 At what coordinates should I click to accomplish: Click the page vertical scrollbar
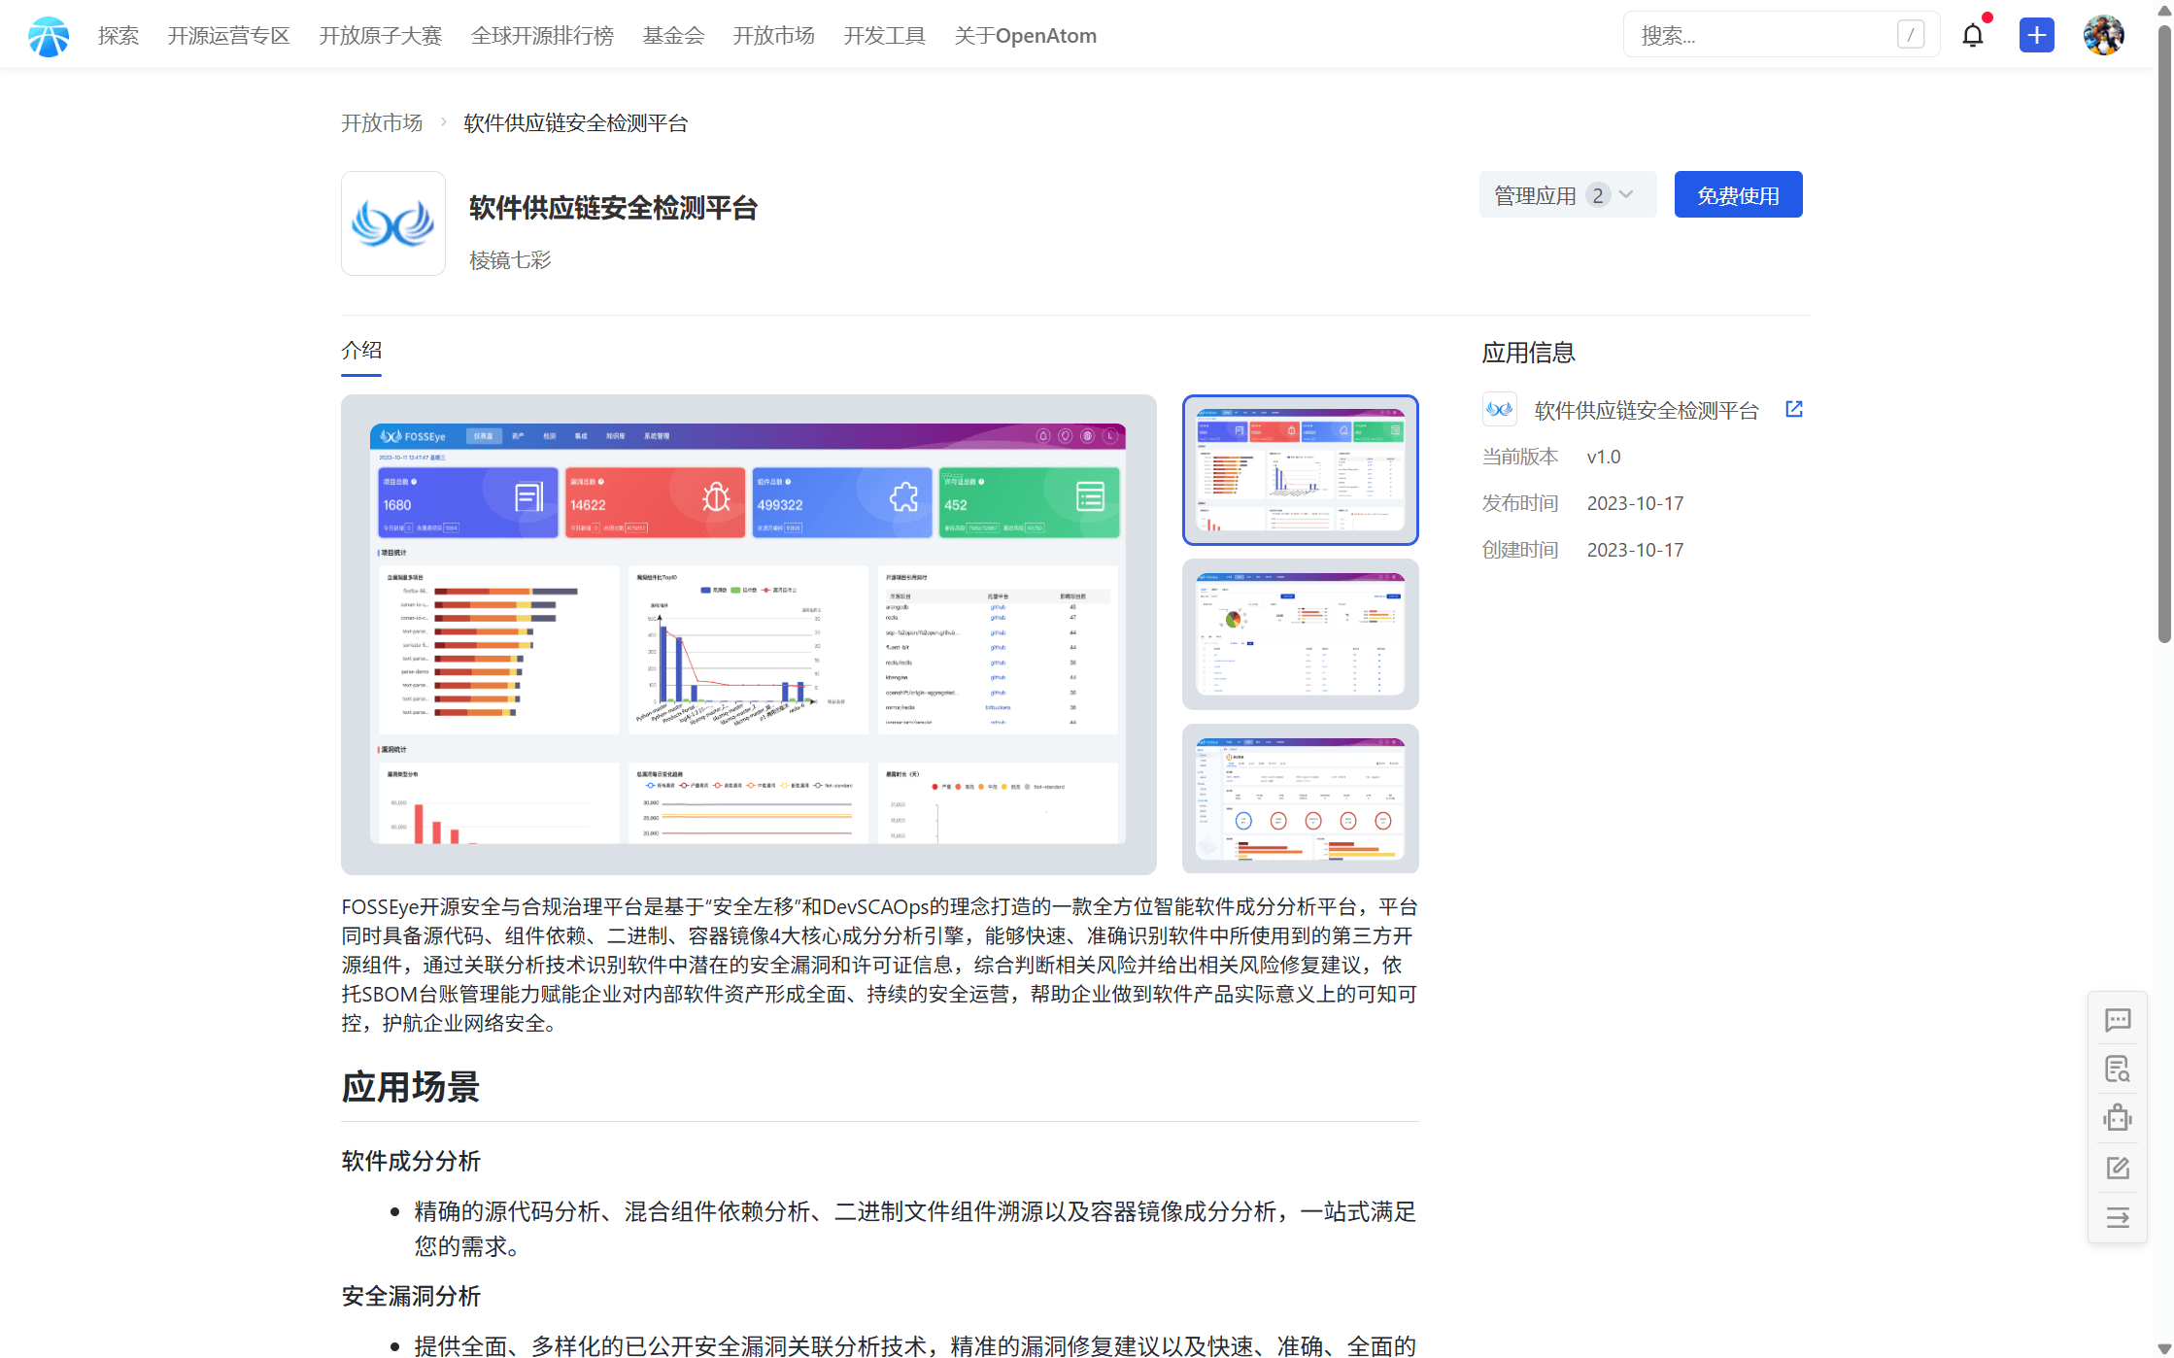tap(2164, 335)
